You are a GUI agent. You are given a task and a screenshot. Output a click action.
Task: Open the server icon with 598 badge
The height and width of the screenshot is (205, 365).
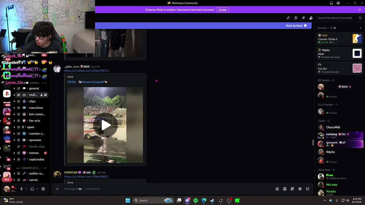(7, 103)
